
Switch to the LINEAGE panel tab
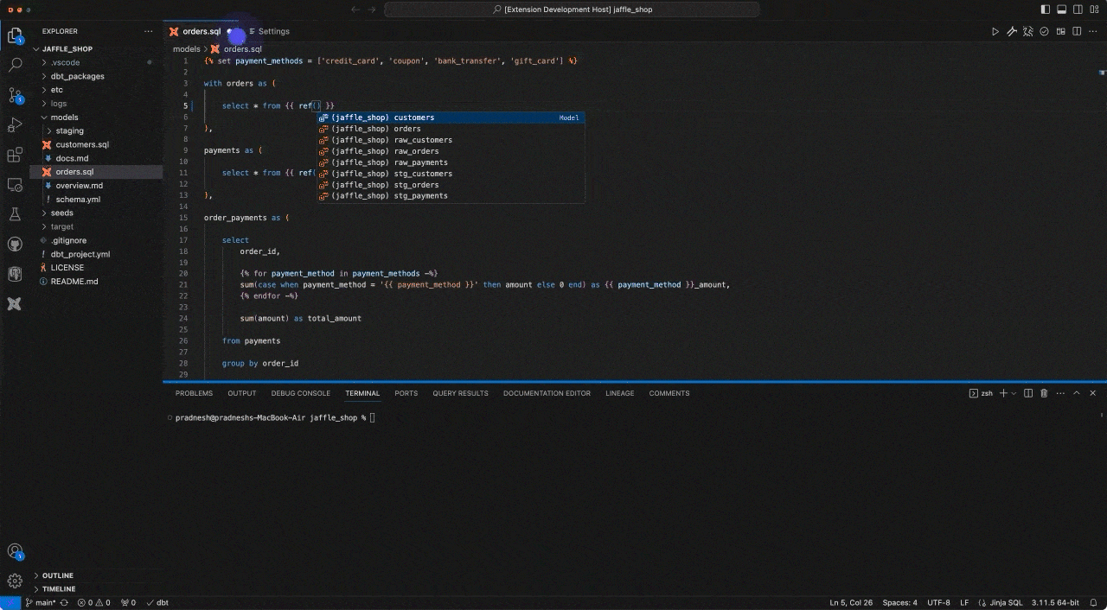click(x=619, y=393)
